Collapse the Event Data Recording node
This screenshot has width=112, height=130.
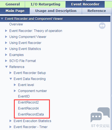pyautogui.click(x=11, y=79)
